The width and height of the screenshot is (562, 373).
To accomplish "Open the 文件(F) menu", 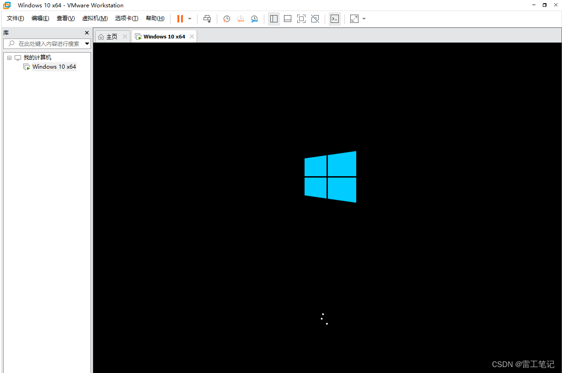I will click(16, 18).
